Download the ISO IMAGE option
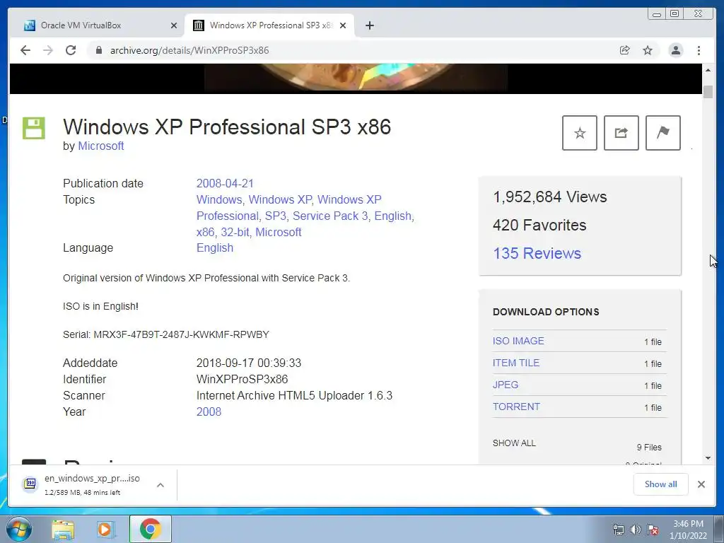This screenshot has height=543, width=724. (x=518, y=341)
